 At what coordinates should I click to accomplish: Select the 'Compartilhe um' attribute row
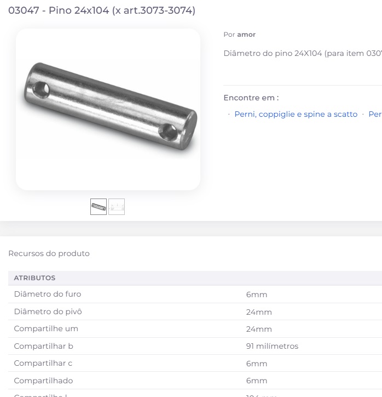click(195, 329)
